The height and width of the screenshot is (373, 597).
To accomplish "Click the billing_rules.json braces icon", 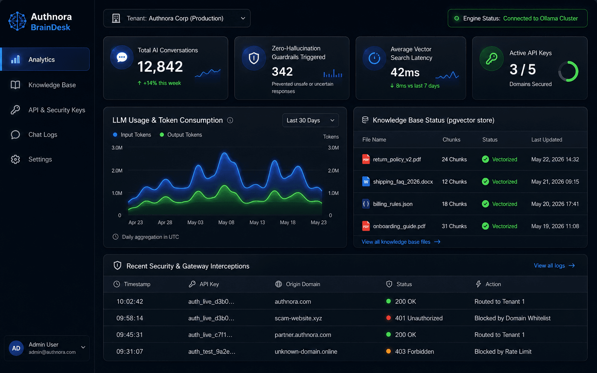I will [x=366, y=204].
